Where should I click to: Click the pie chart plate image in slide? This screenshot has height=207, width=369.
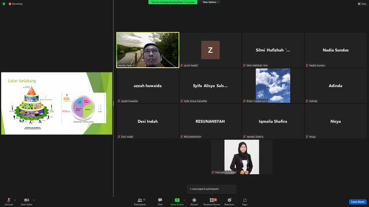pos(84,108)
